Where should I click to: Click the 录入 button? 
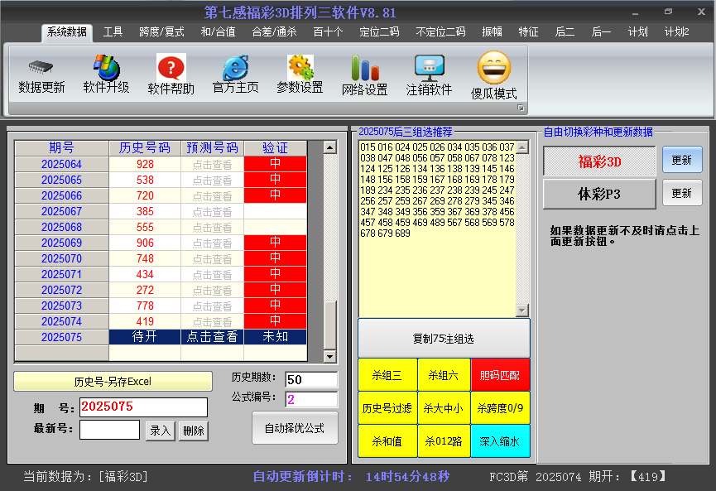pos(161,431)
